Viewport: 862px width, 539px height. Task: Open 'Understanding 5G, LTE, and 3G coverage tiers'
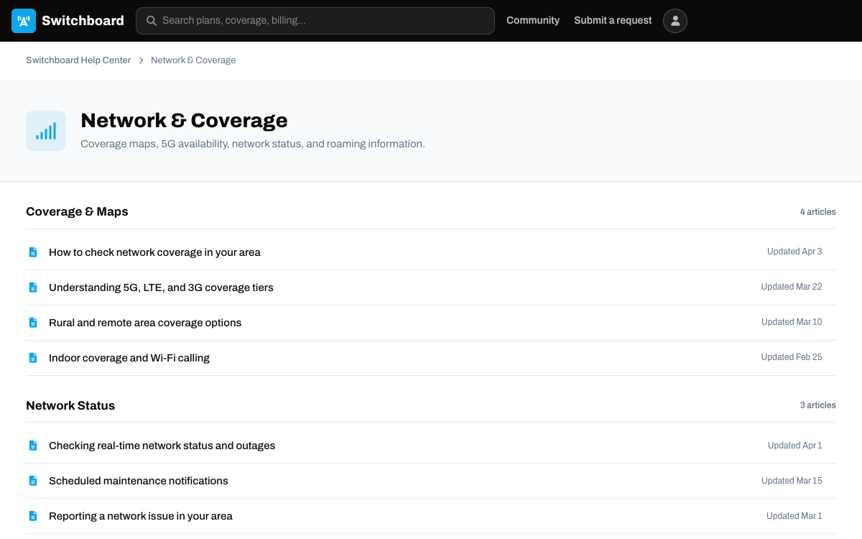(161, 287)
